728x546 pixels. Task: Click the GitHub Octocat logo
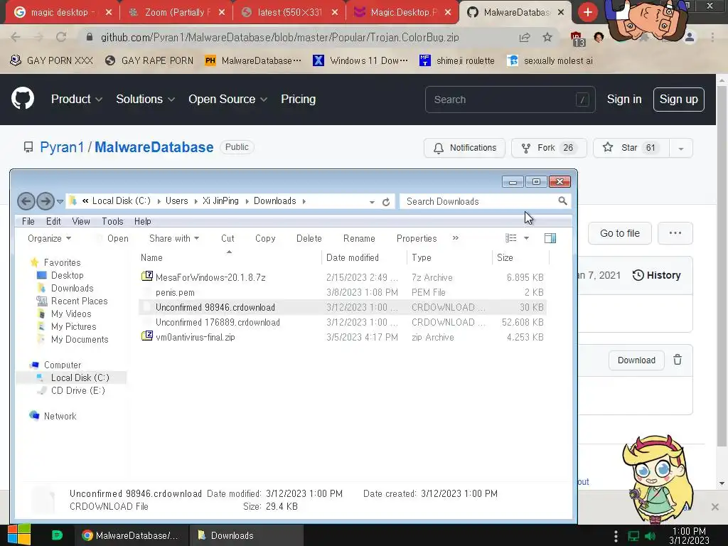coord(23,98)
